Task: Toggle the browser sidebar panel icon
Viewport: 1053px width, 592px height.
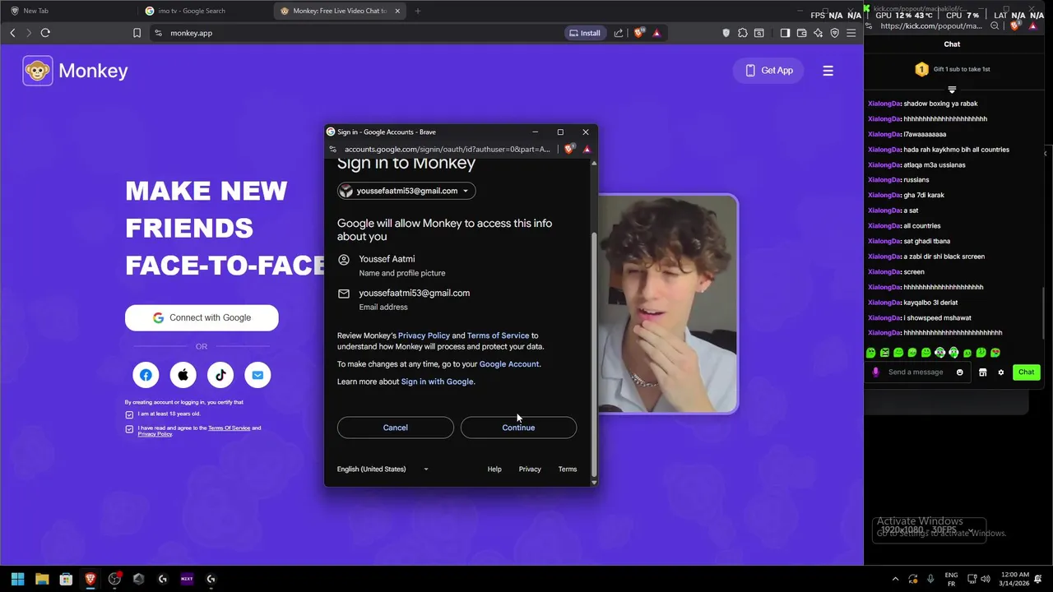Action: tap(785, 33)
